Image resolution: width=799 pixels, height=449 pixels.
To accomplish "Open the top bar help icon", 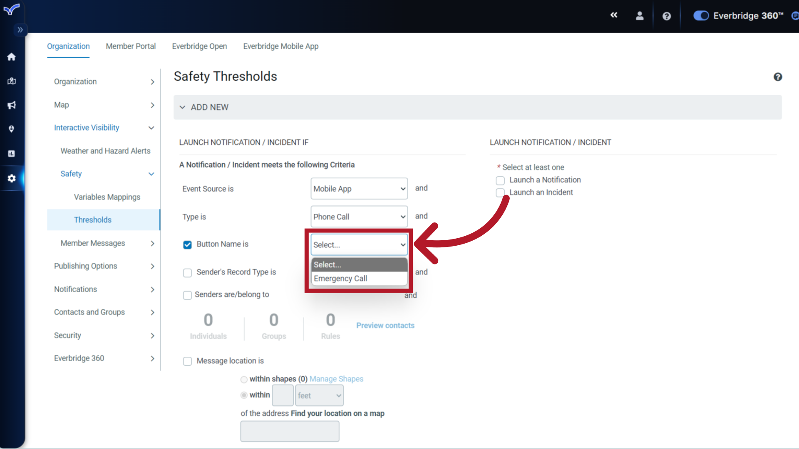I will (667, 16).
